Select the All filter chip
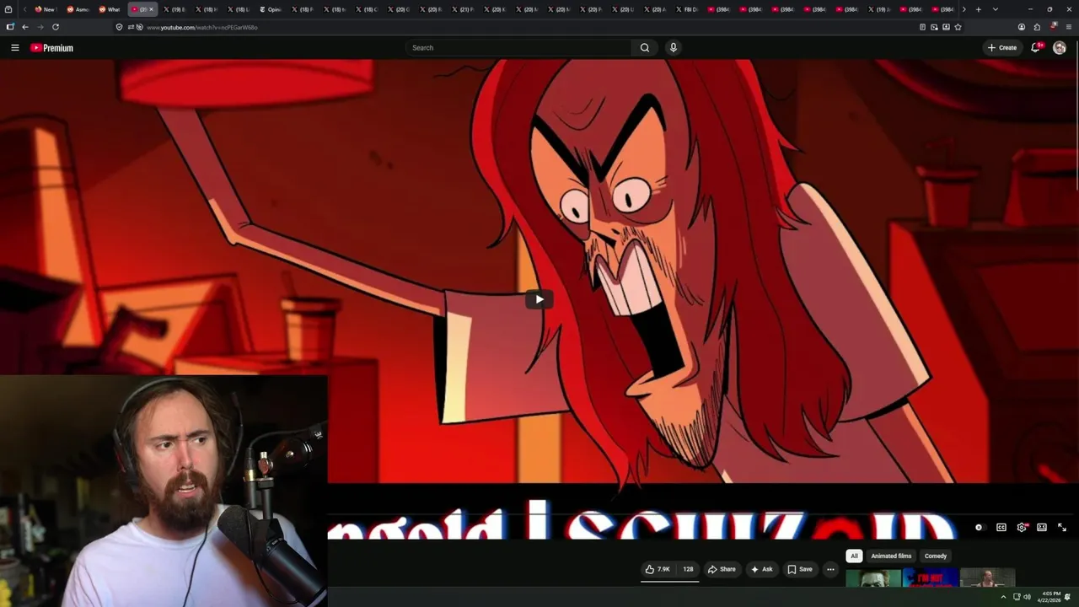The width and height of the screenshot is (1079, 607). (854, 556)
